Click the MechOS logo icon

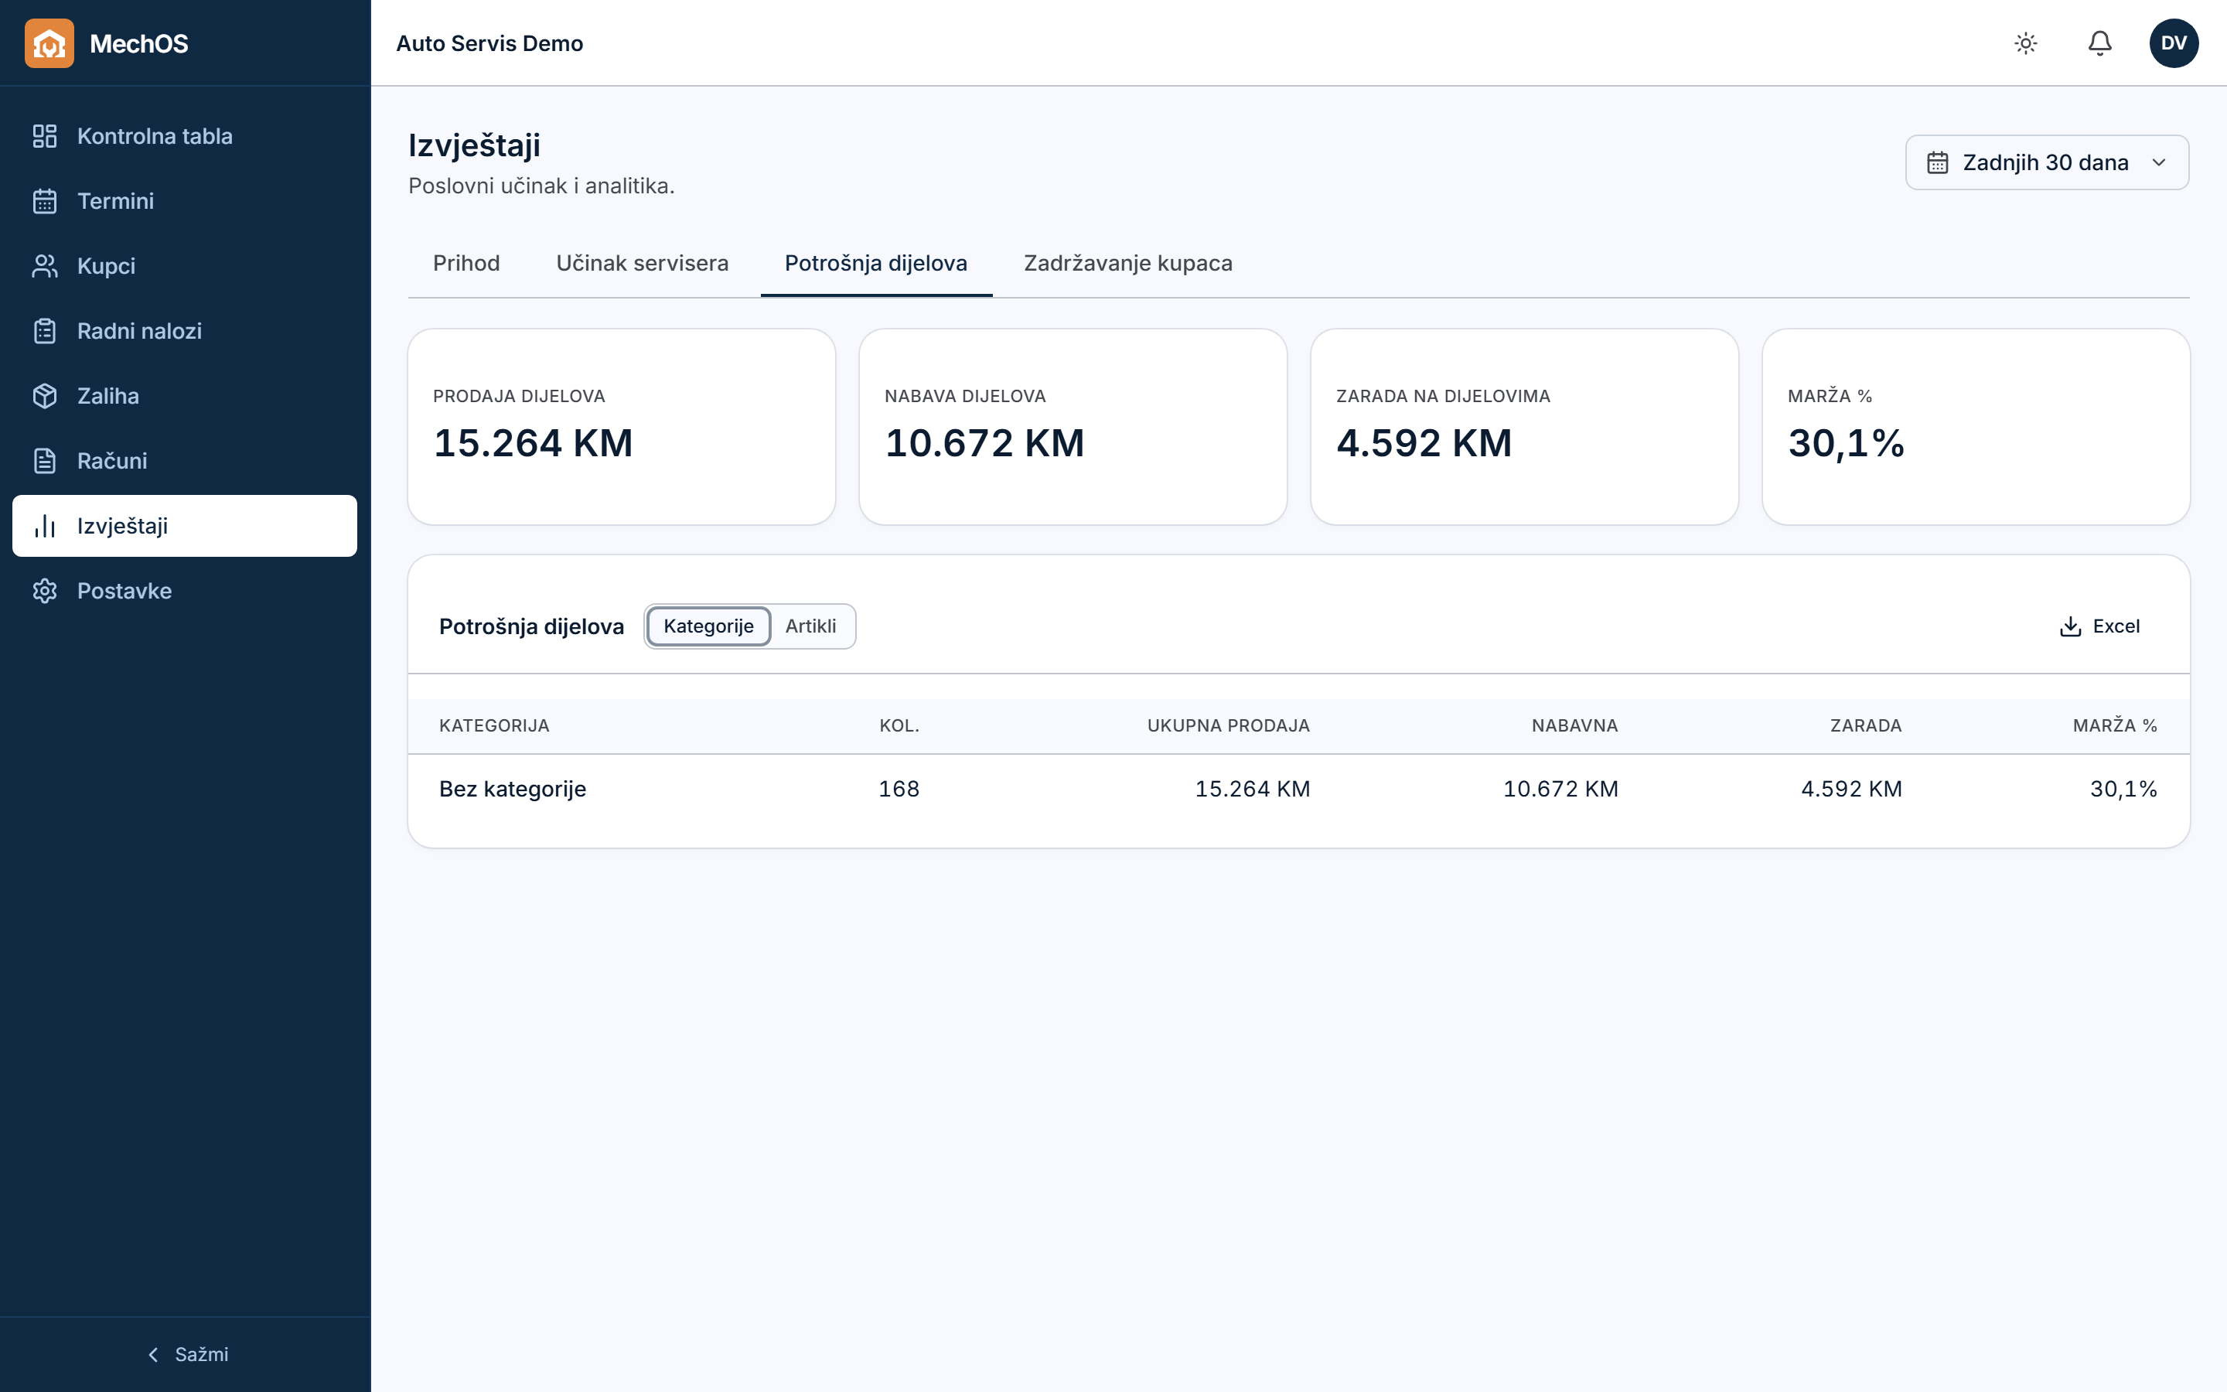[x=49, y=43]
